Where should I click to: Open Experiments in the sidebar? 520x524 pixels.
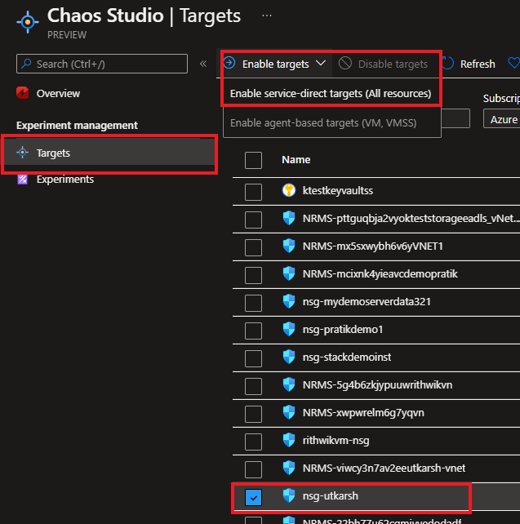(x=65, y=180)
